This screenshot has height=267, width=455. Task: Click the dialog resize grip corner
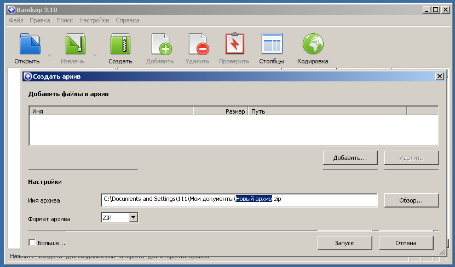click(442, 253)
